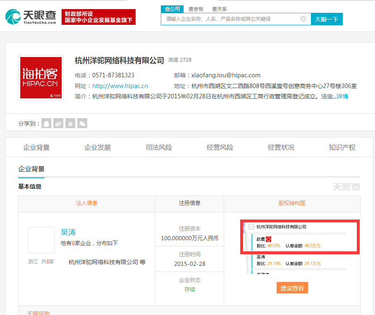
Task: Open legal representative 吴涛 profile link
Action: [68, 232]
